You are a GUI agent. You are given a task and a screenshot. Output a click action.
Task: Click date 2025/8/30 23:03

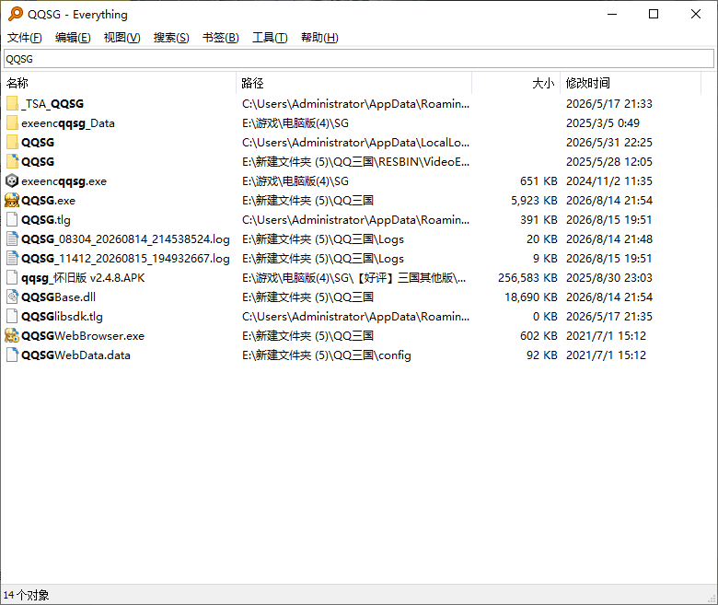tap(609, 278)
